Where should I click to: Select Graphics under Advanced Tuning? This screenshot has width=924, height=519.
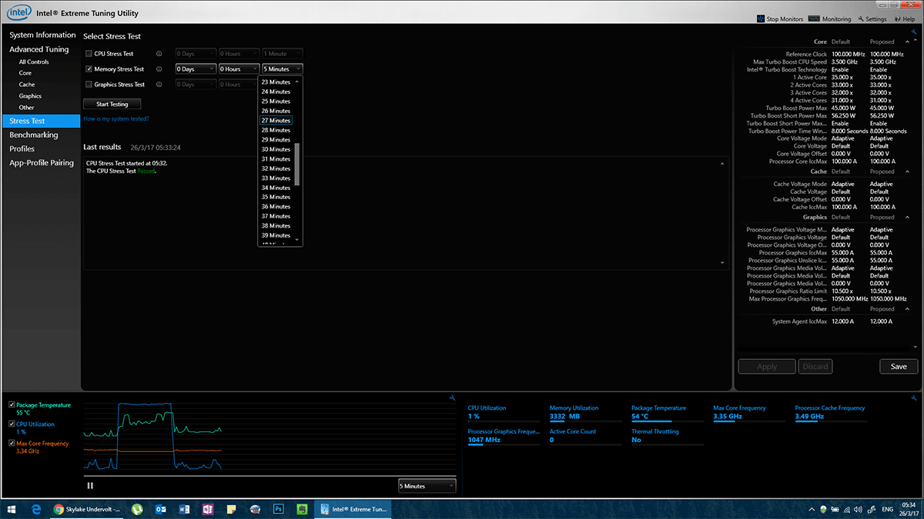pos(31,96)
